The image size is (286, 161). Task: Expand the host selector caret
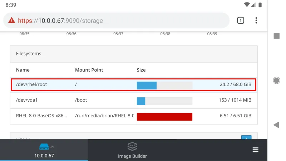tap(53, 147)
